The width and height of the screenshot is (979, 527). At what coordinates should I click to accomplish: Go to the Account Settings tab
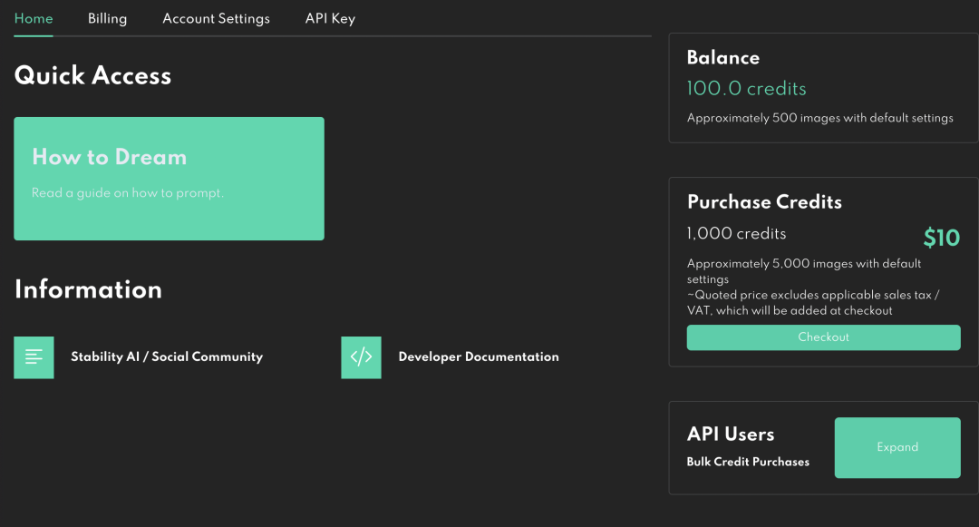pyautogui.click(x=216, y=18)
